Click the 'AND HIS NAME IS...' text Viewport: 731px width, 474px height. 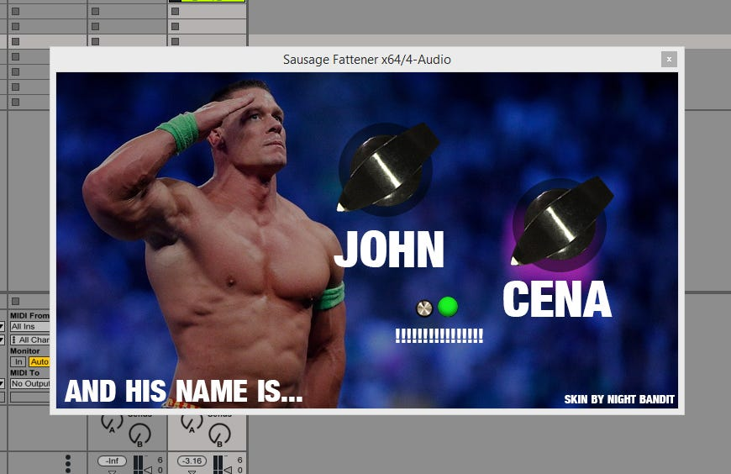tap(184, 391)
